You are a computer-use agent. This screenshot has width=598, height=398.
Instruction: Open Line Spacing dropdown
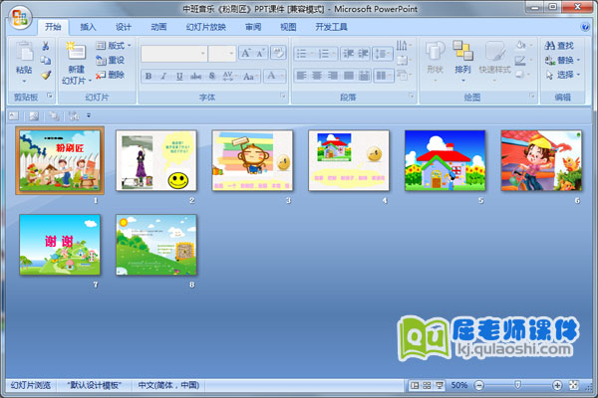click(x=383, y=54)
